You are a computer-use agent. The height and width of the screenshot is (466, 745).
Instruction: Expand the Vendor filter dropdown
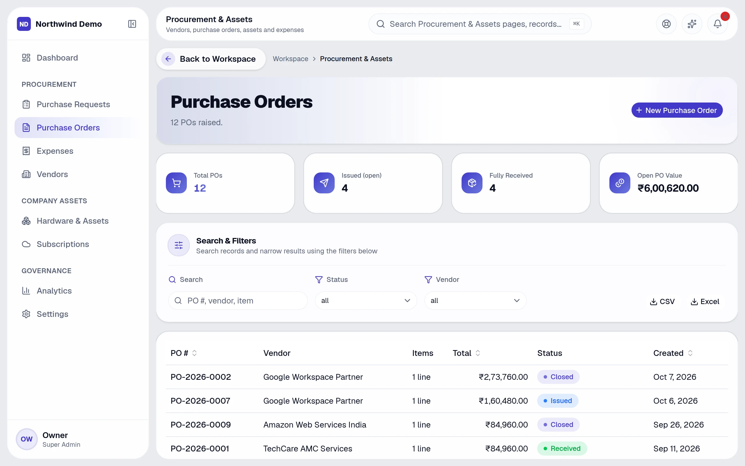pyautogui.click(x=475, y=301)
